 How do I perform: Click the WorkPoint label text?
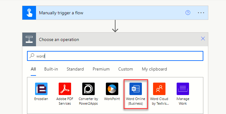click(x=112, y=99)
